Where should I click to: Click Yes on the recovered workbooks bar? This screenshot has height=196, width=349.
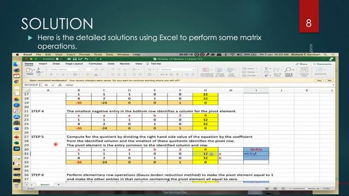tap(319, 81)
